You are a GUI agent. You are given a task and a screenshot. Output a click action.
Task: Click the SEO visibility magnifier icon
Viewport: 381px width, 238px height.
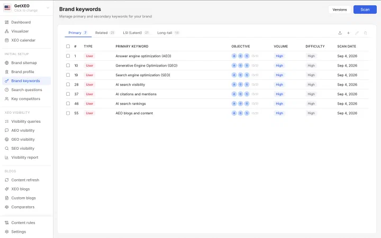[7, 149]
